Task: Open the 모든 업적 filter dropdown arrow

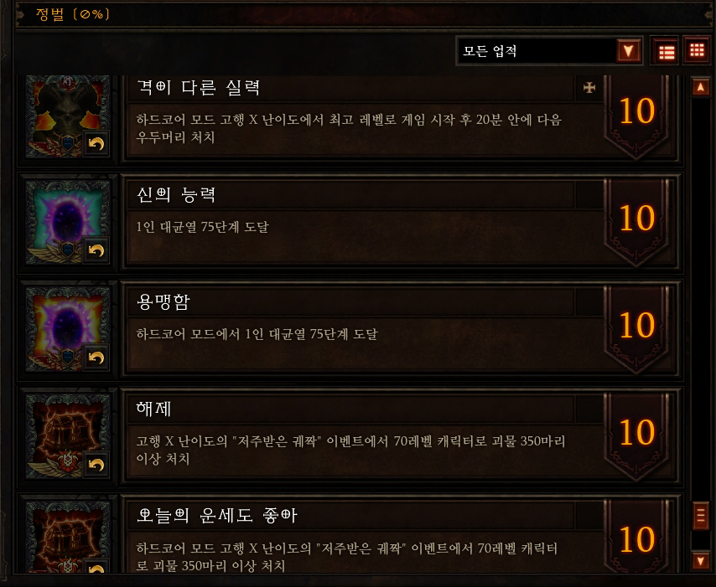Action: click(628, 50)
